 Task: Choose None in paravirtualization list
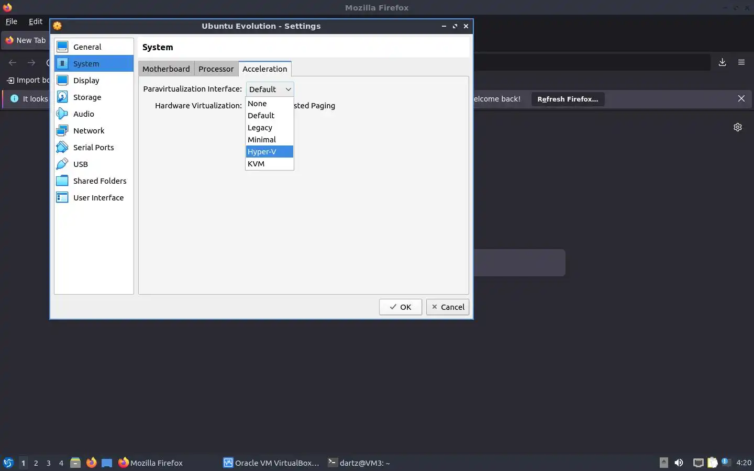[x=269, y=104]
